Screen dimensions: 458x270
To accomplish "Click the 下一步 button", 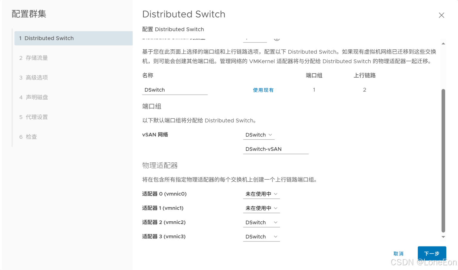I will [432, 253].
